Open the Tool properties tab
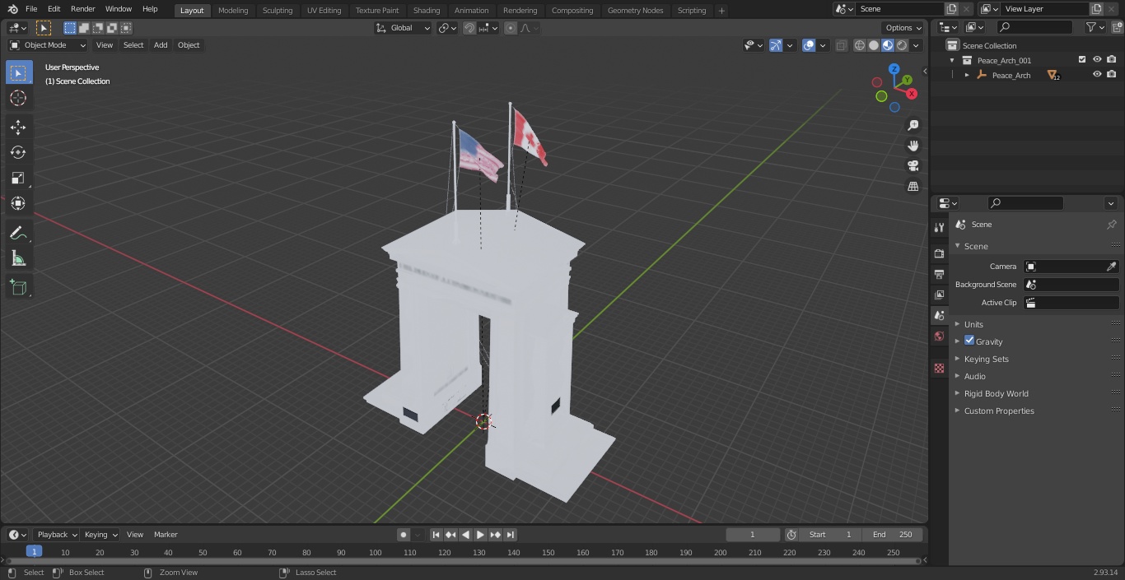This screenshot has width=1125, height=580. 939,227
